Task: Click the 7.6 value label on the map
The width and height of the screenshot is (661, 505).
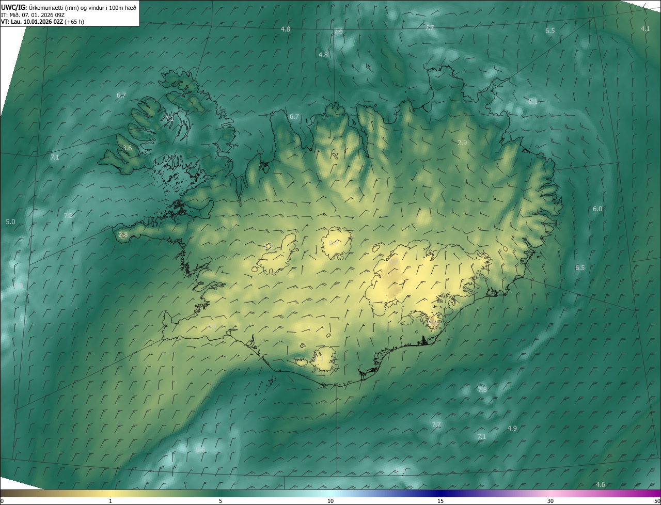Action: [338, 31]
